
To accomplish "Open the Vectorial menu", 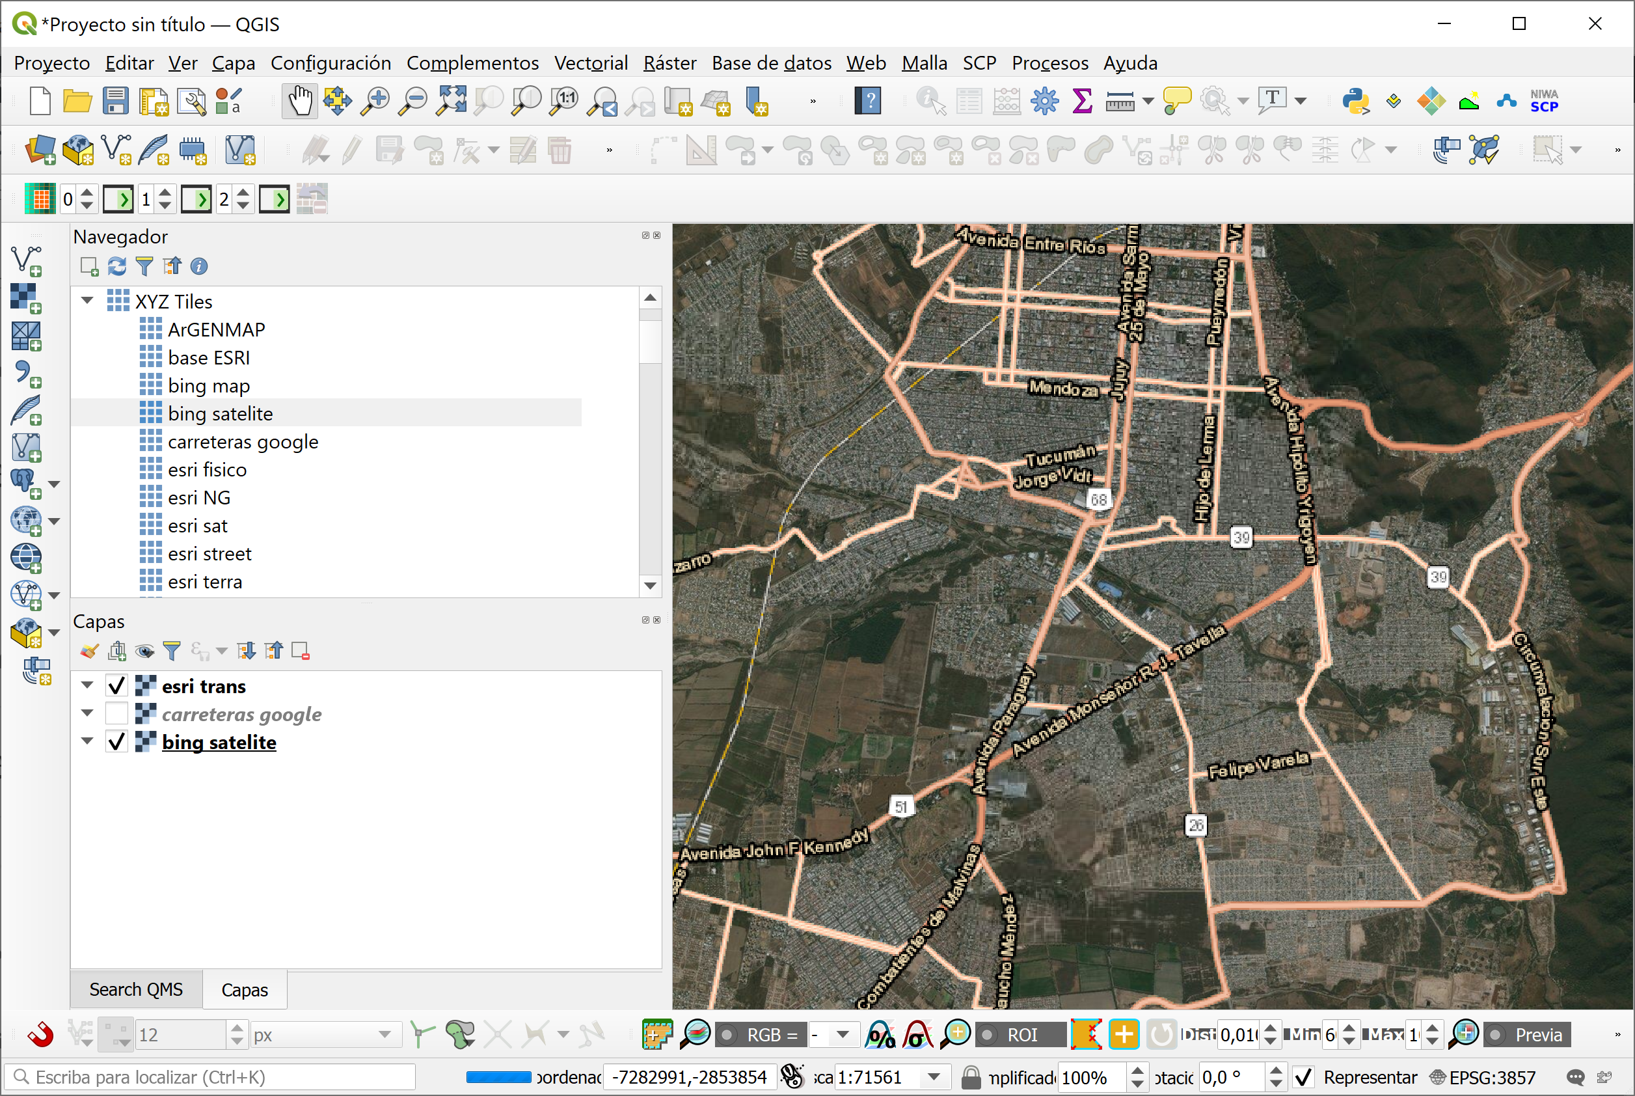I will point(591,63).
